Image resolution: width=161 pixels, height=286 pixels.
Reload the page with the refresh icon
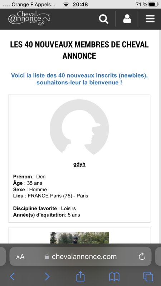142,256
